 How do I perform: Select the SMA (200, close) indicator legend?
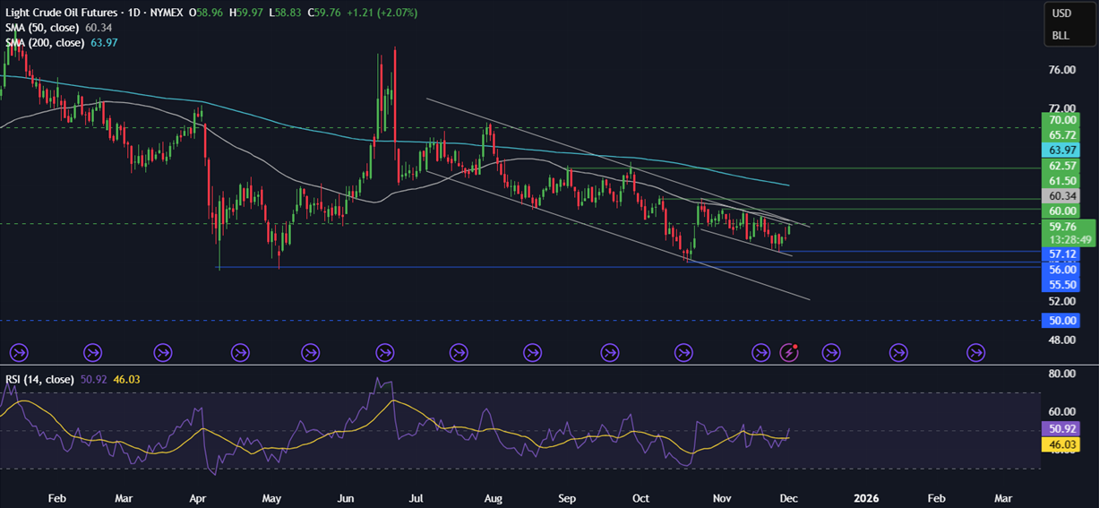[x=45, y=43]
